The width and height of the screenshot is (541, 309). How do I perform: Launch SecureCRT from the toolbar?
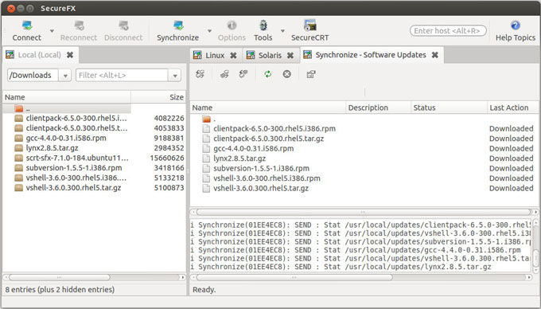point(309,30)
